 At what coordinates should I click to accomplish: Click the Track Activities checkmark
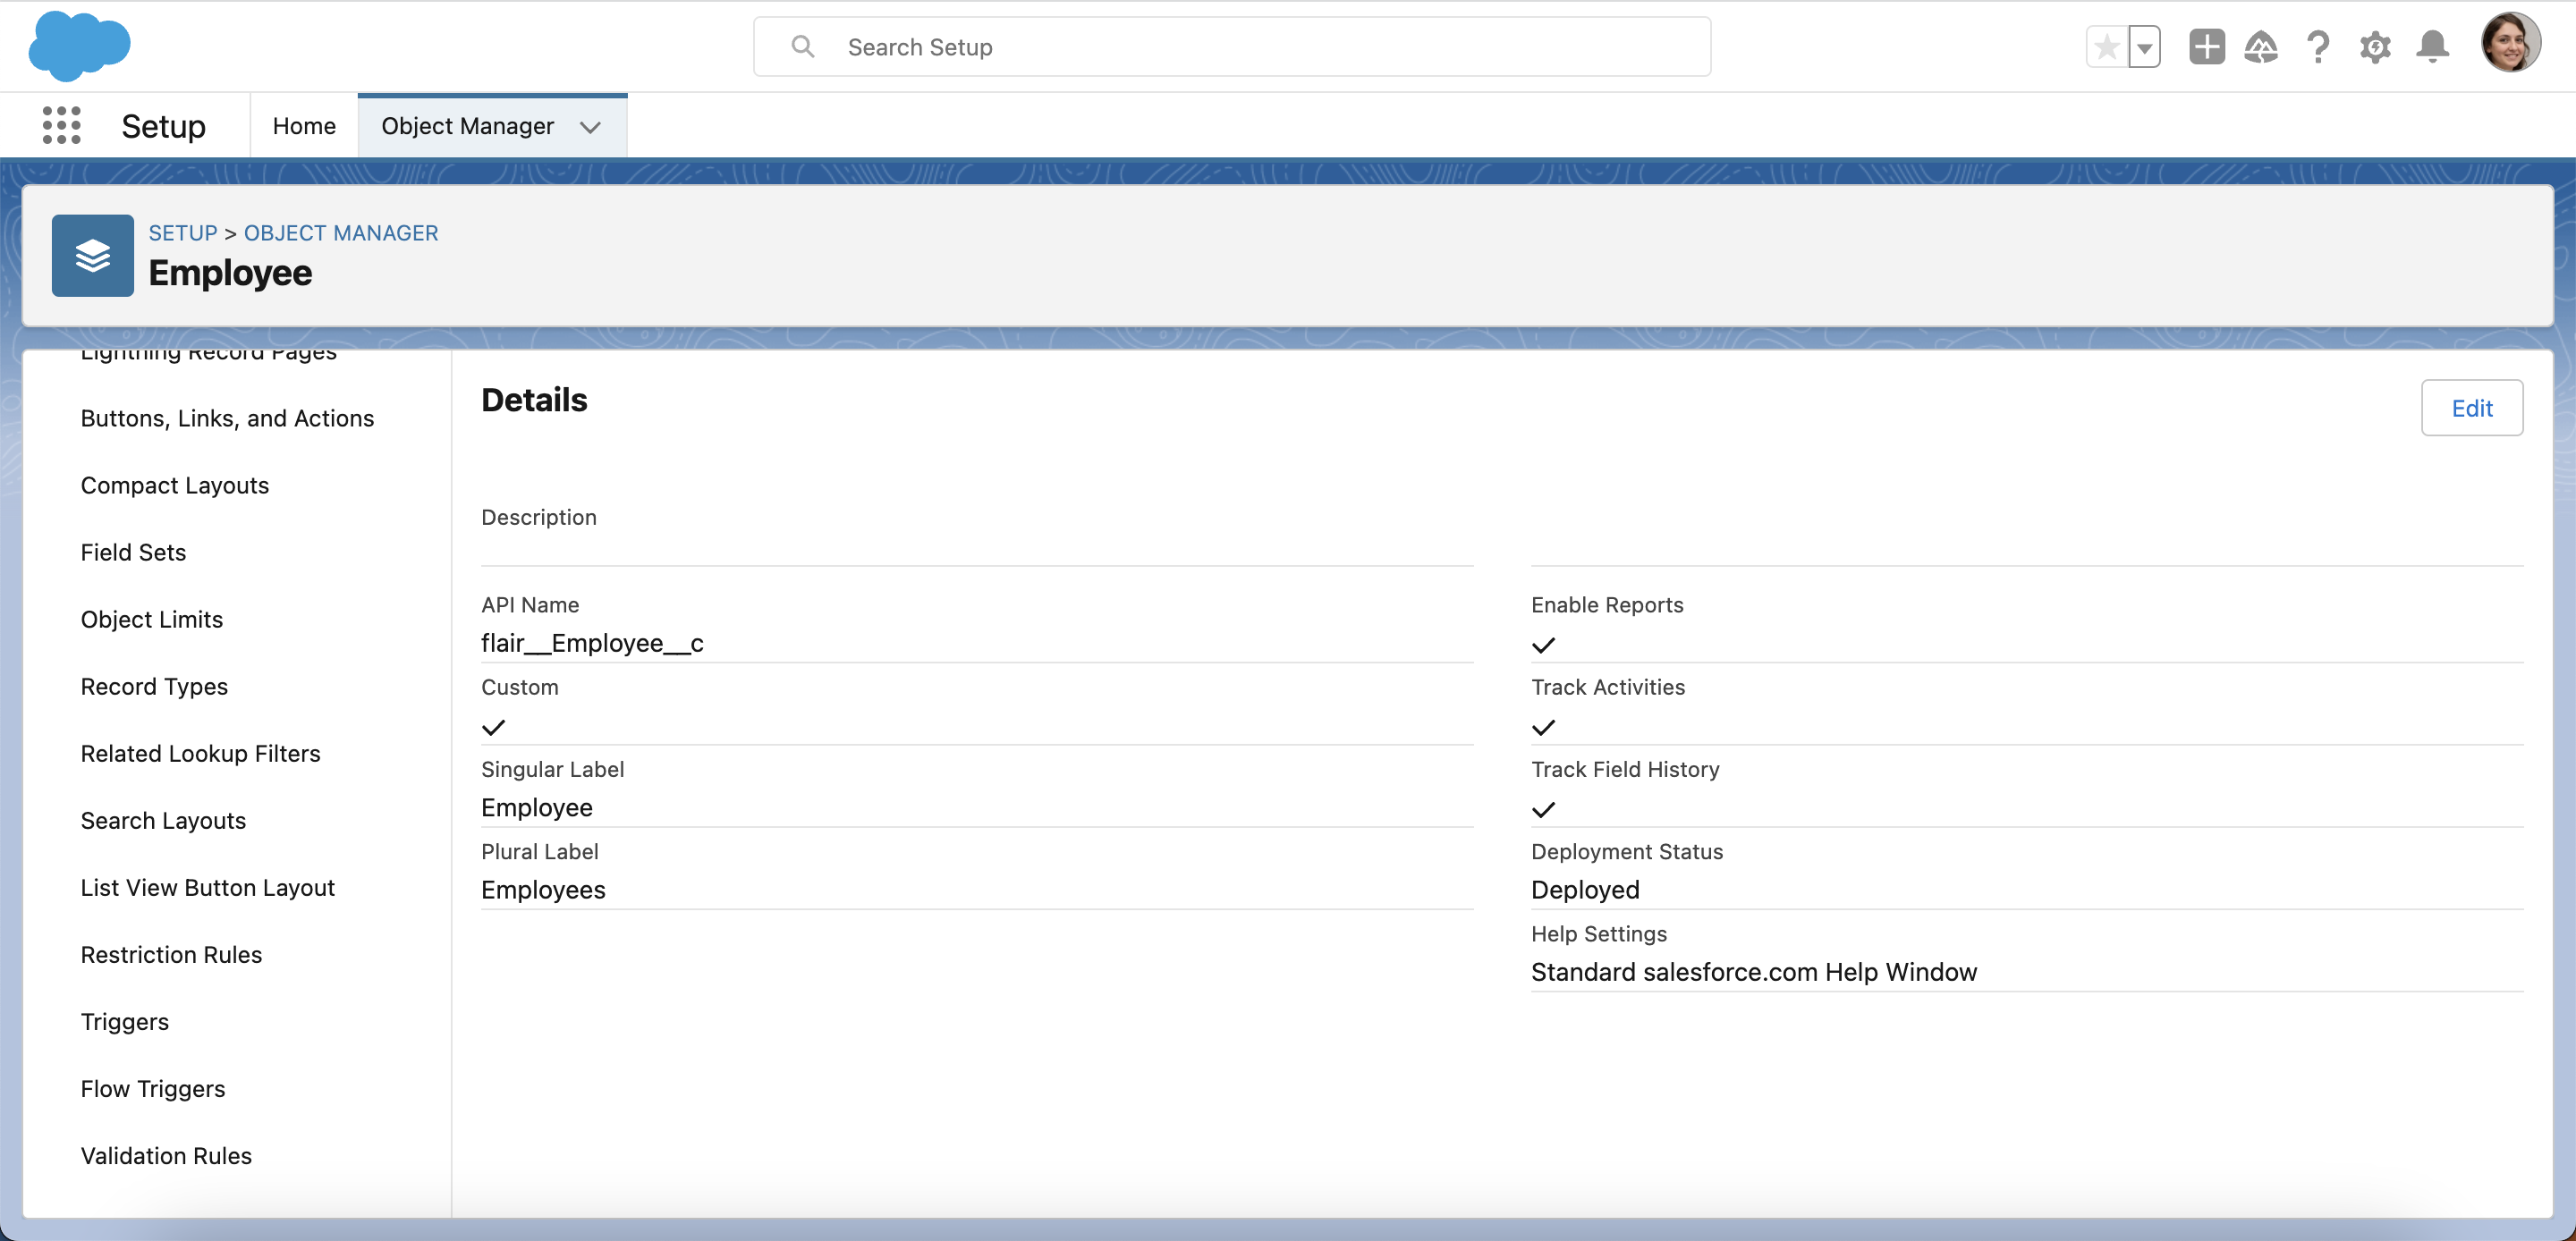pos(1543,728)
